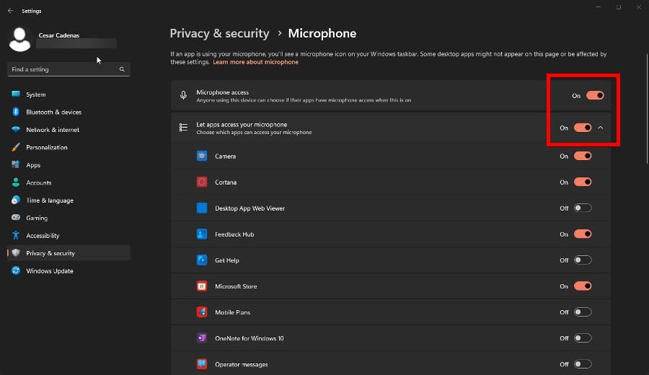The width and height of the screenshot is (649, 375).
Task: Click the back arrow in Settings
Action: (x=10, y=11)
